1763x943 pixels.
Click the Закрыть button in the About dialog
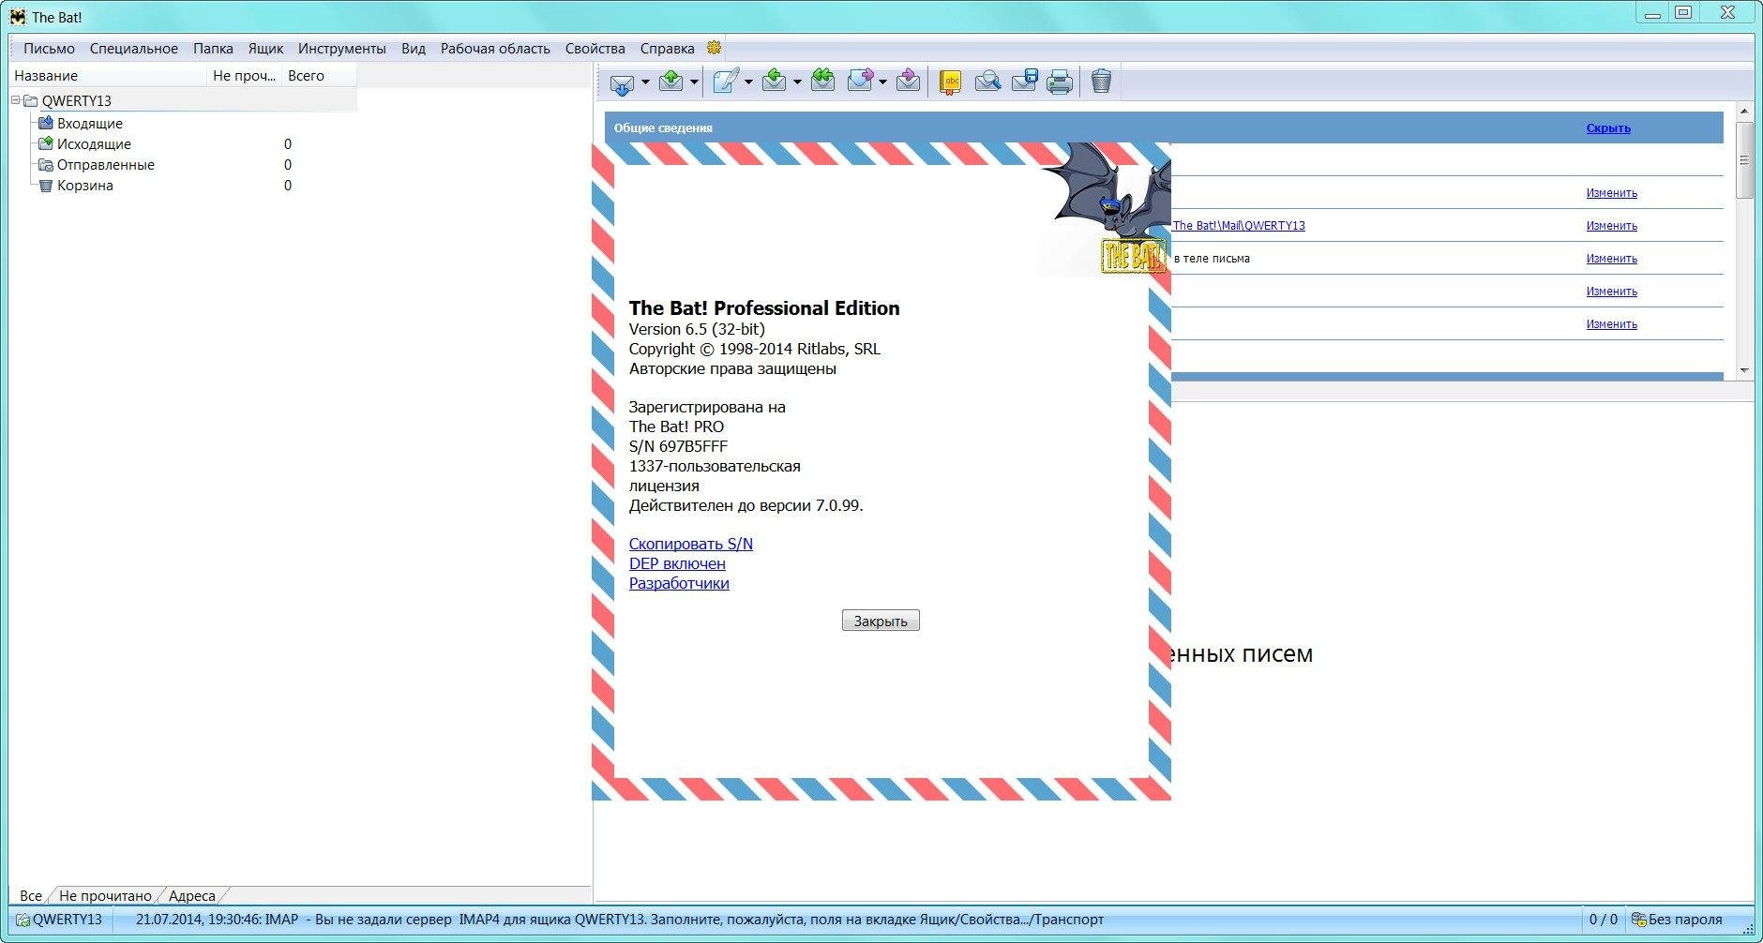[x=881, y=621]
